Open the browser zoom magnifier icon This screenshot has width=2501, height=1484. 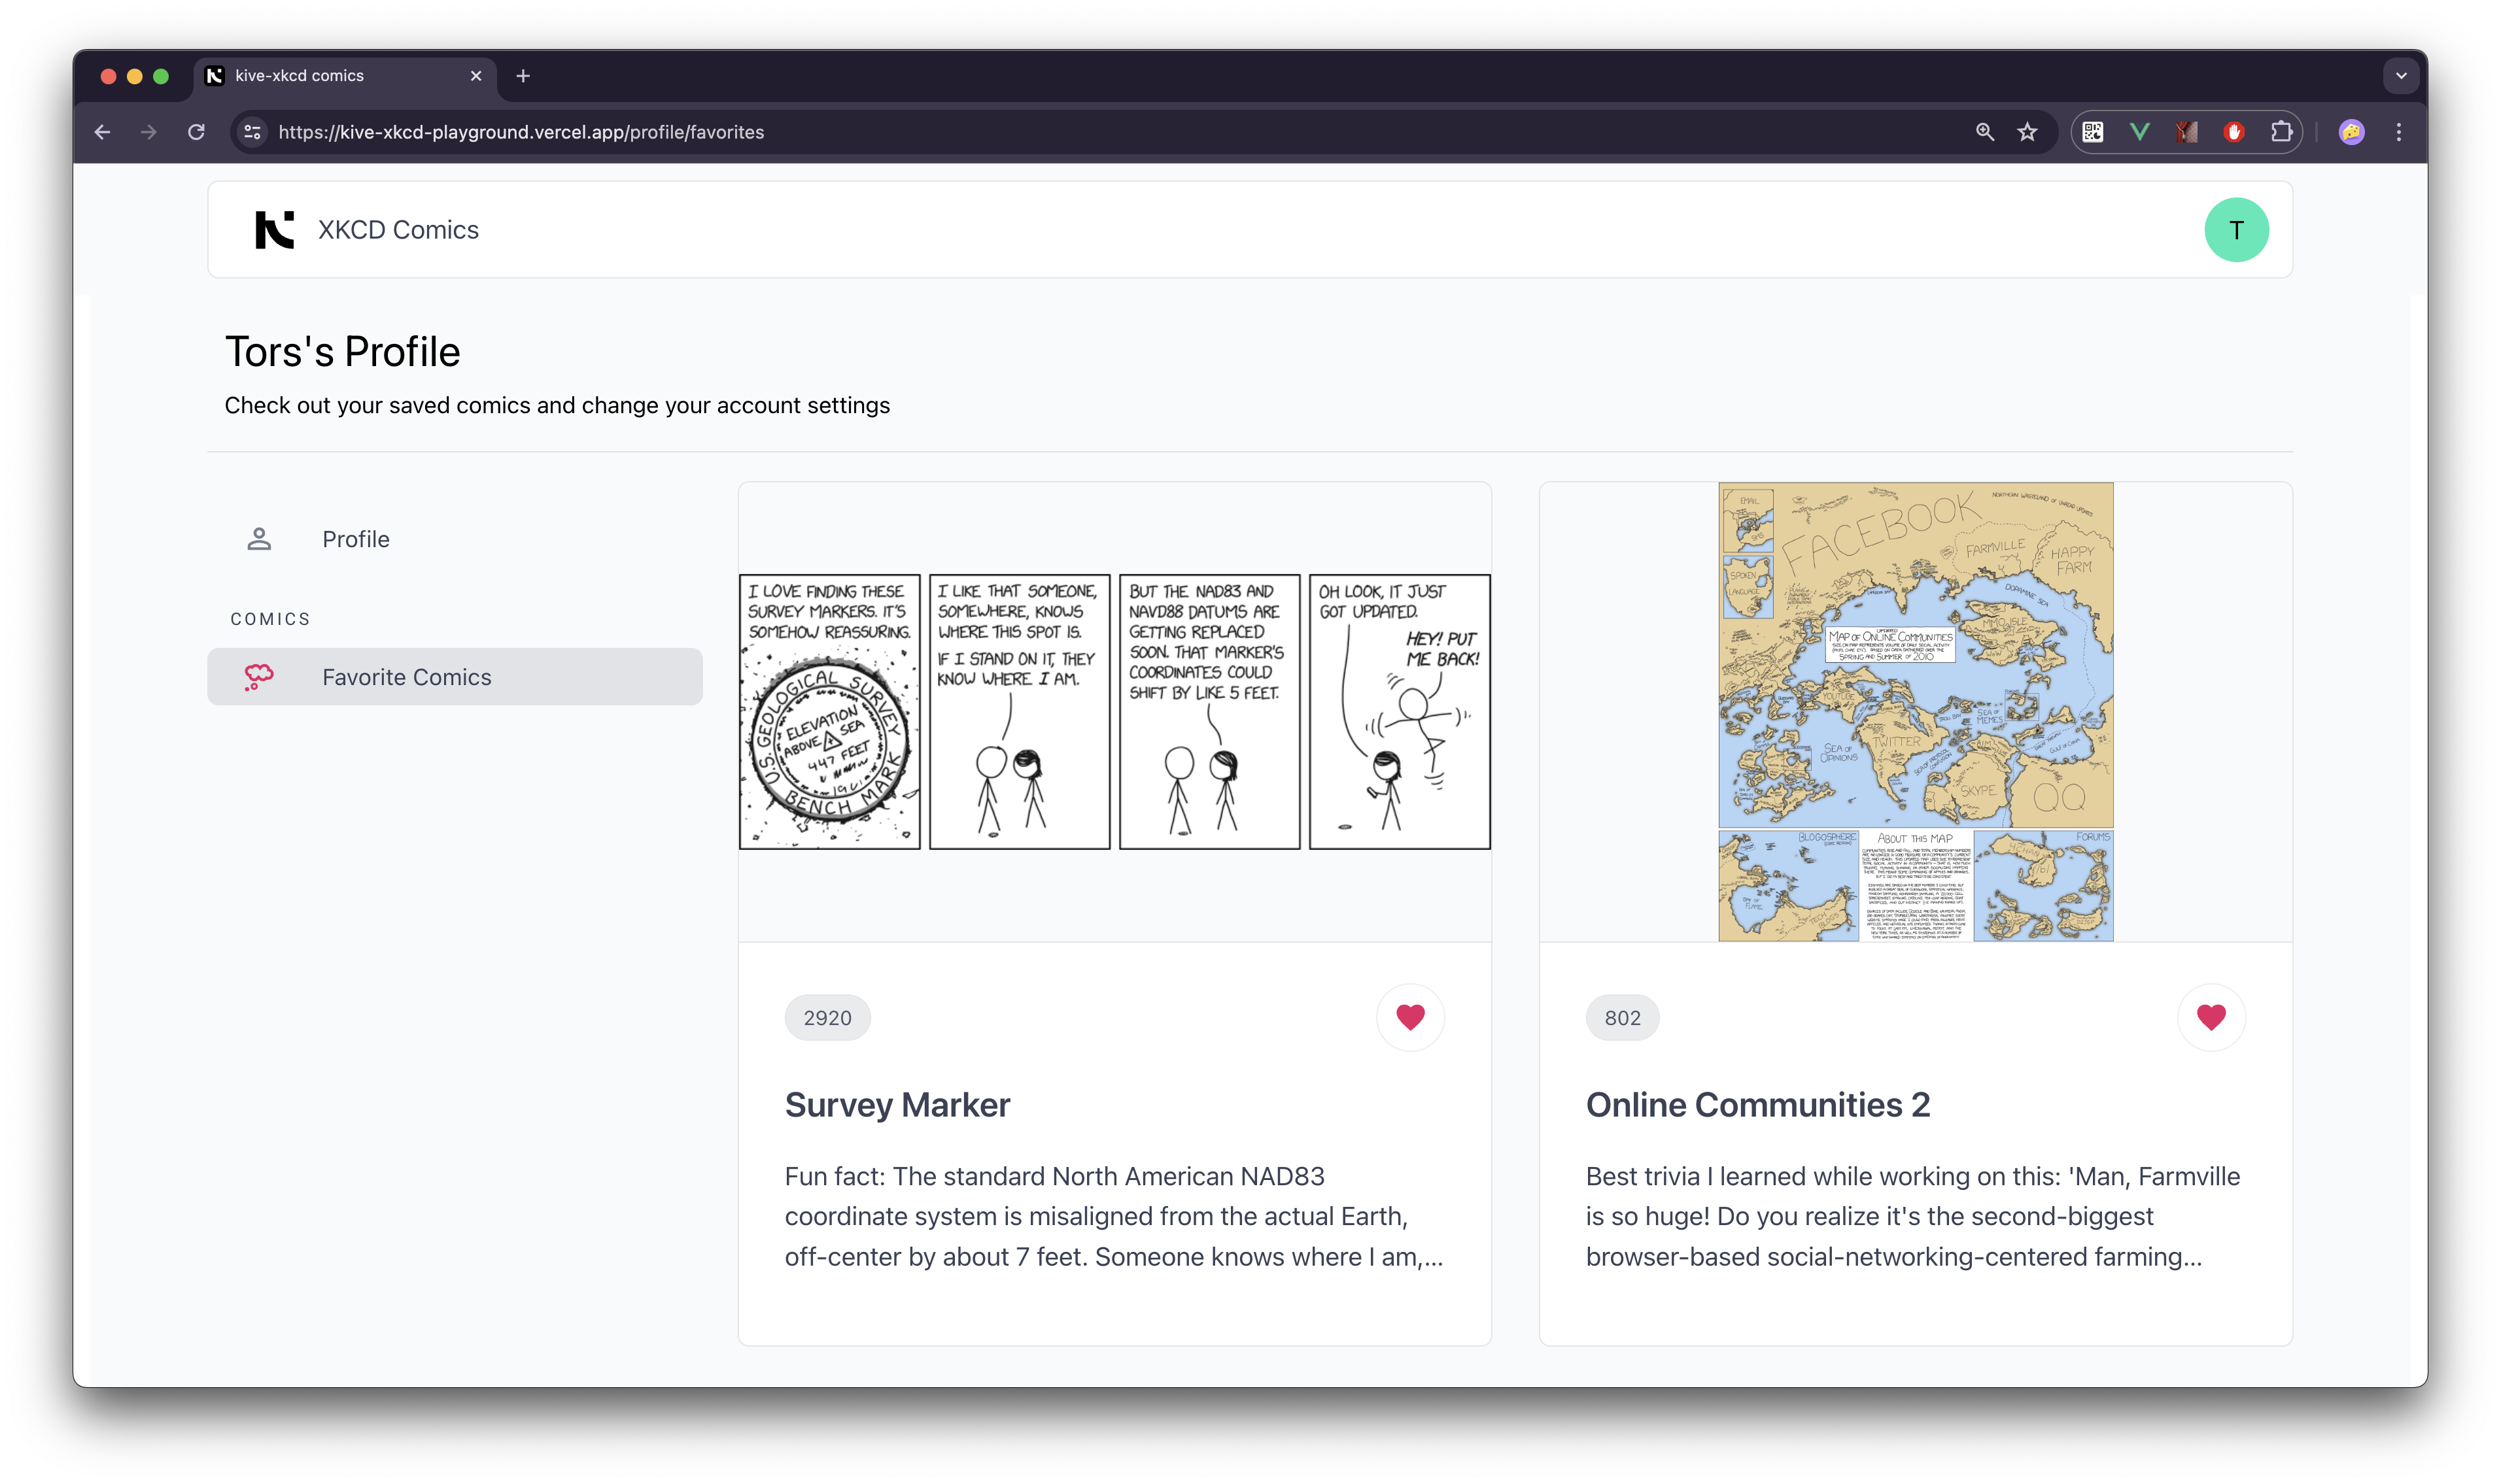(x=1985, y=132)
